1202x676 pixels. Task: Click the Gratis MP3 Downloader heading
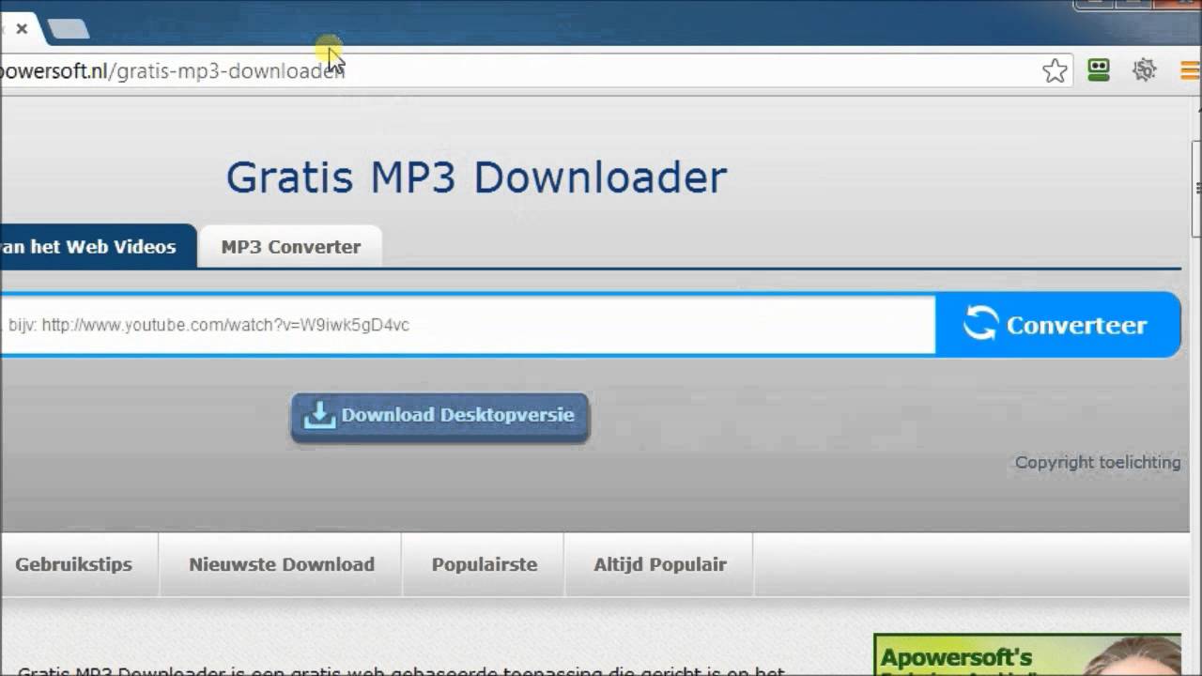[x=477, y=177]
